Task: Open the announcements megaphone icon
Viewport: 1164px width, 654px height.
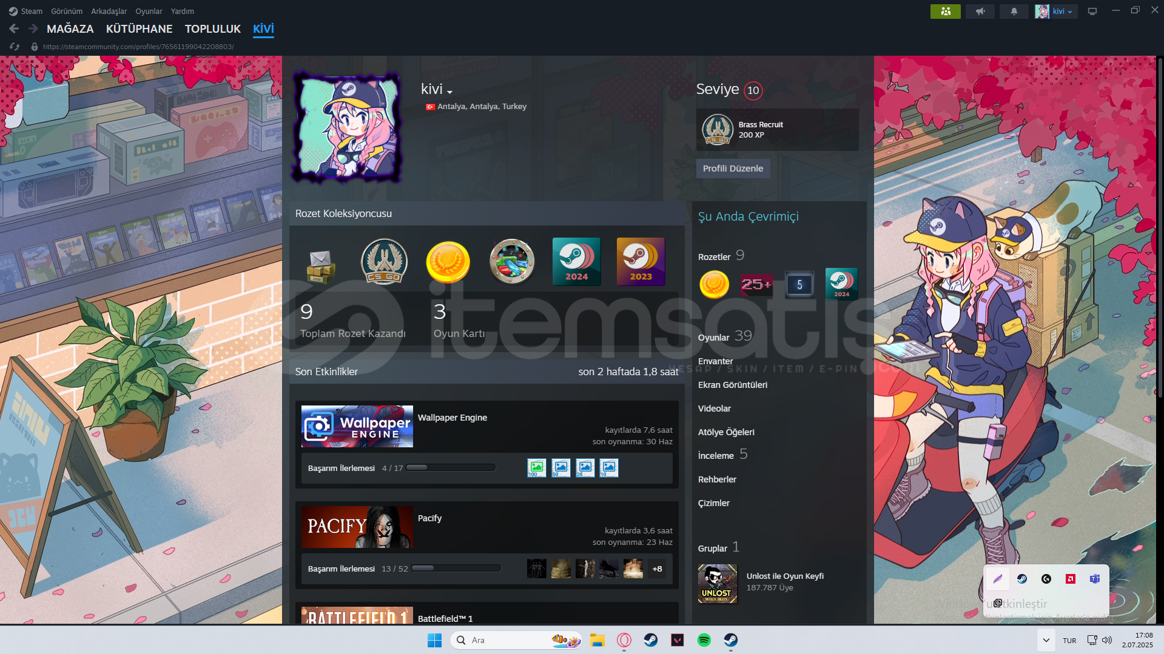Action: (980, 12)
